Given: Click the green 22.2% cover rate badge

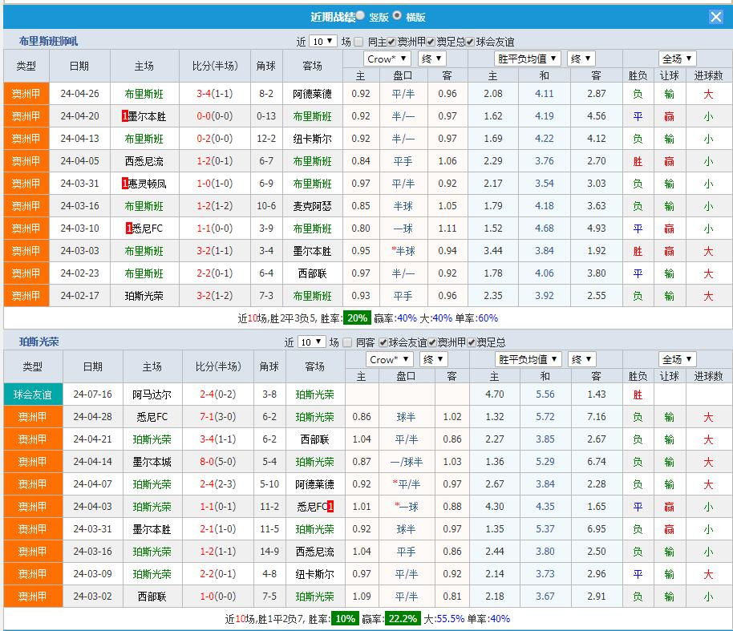Looking at the screenshot, I should click(402, 619).
